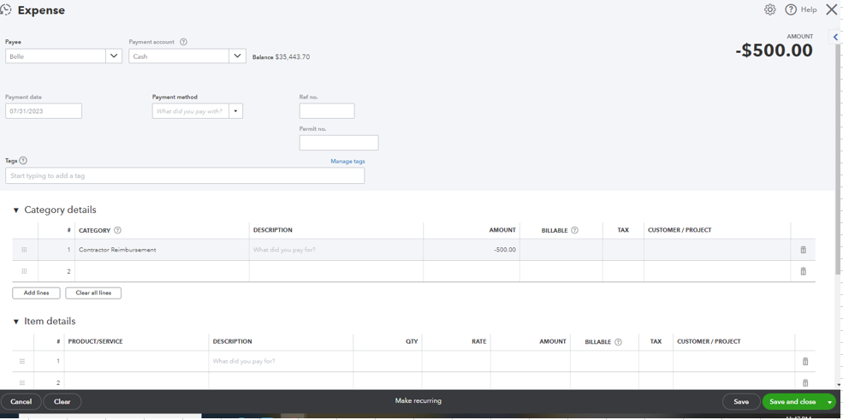Click Billable help icon in Item details
This screenshot has height=420, width=843.
[x=618, y=342]
